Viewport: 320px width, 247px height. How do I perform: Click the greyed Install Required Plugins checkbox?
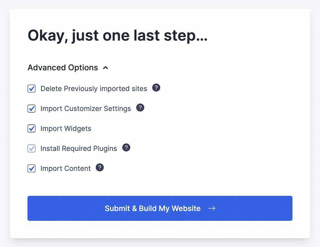click(31, 148)
